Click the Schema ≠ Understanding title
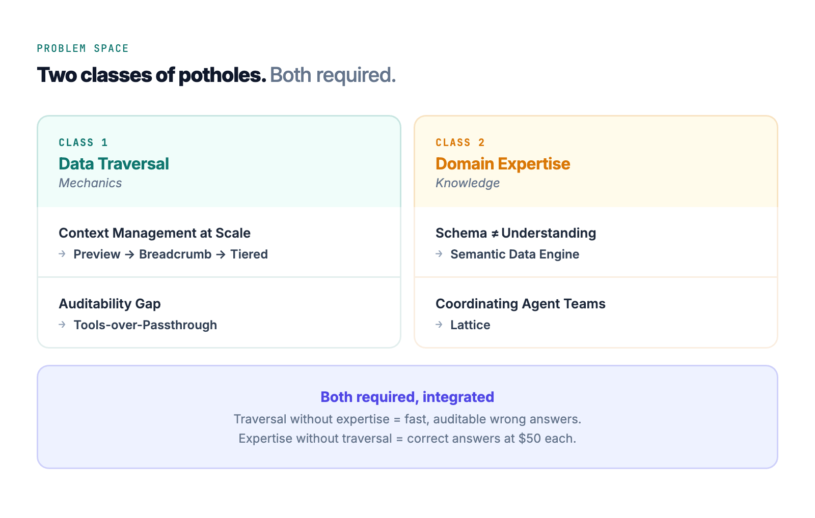The width and height of the screenshot is (815, 518). (x=515, y=233)
